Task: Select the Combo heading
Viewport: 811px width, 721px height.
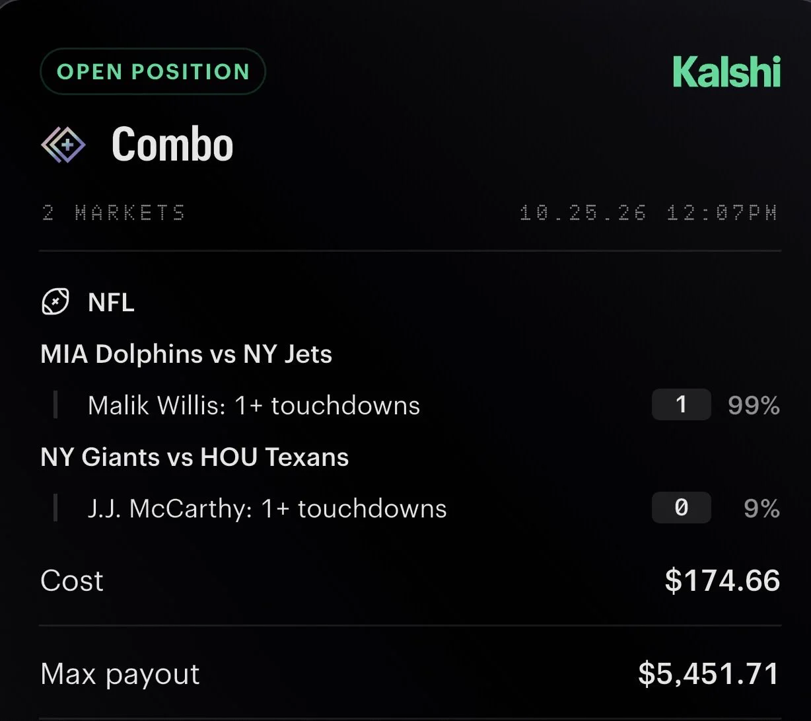Action: click(172, 144)
